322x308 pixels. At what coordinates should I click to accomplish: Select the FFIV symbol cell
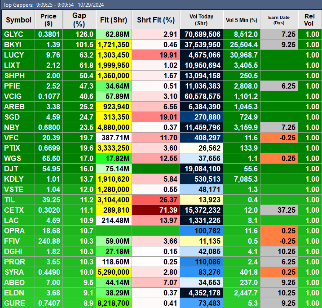[18, 241]
